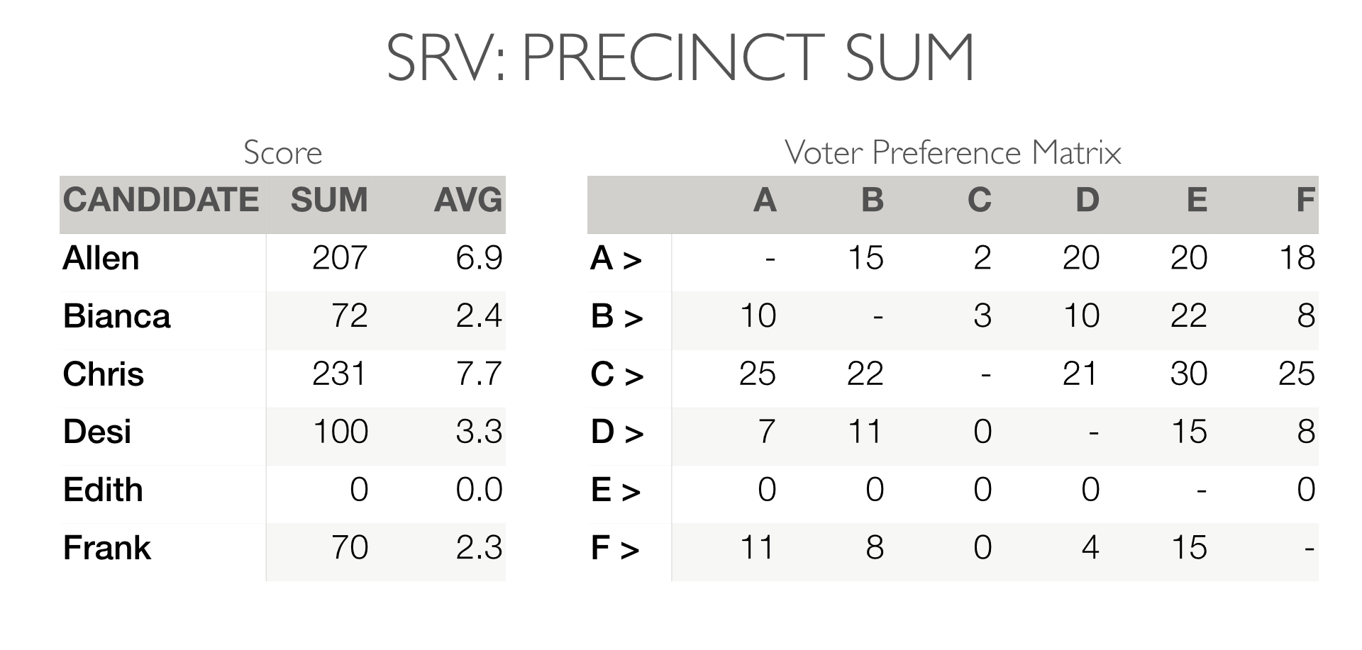
Task: Select the cell with value 30
Action: click(1189, 374)
